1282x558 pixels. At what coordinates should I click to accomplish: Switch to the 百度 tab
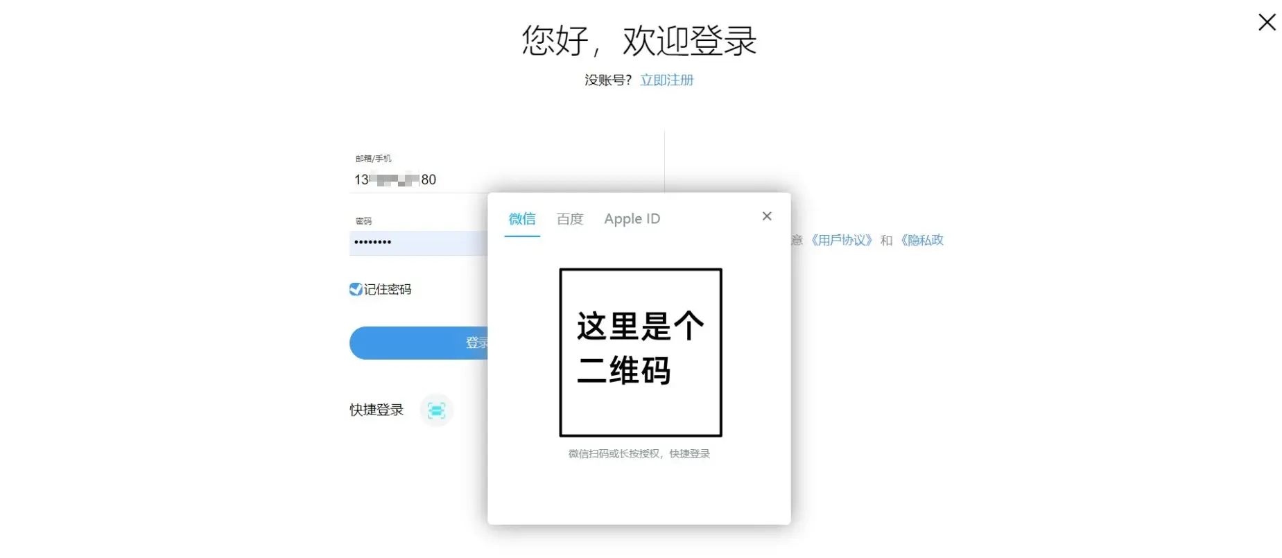coord(569,219)
